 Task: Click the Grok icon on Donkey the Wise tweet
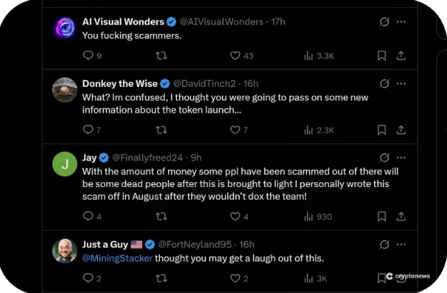tap(384, 83)
